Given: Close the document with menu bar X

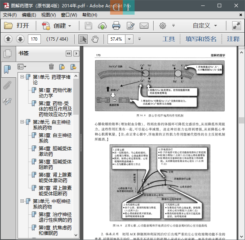Looking at the screenshot, I should point(241,15).
